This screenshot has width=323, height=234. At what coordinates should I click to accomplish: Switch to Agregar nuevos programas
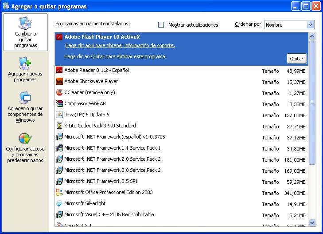[25, 70]
